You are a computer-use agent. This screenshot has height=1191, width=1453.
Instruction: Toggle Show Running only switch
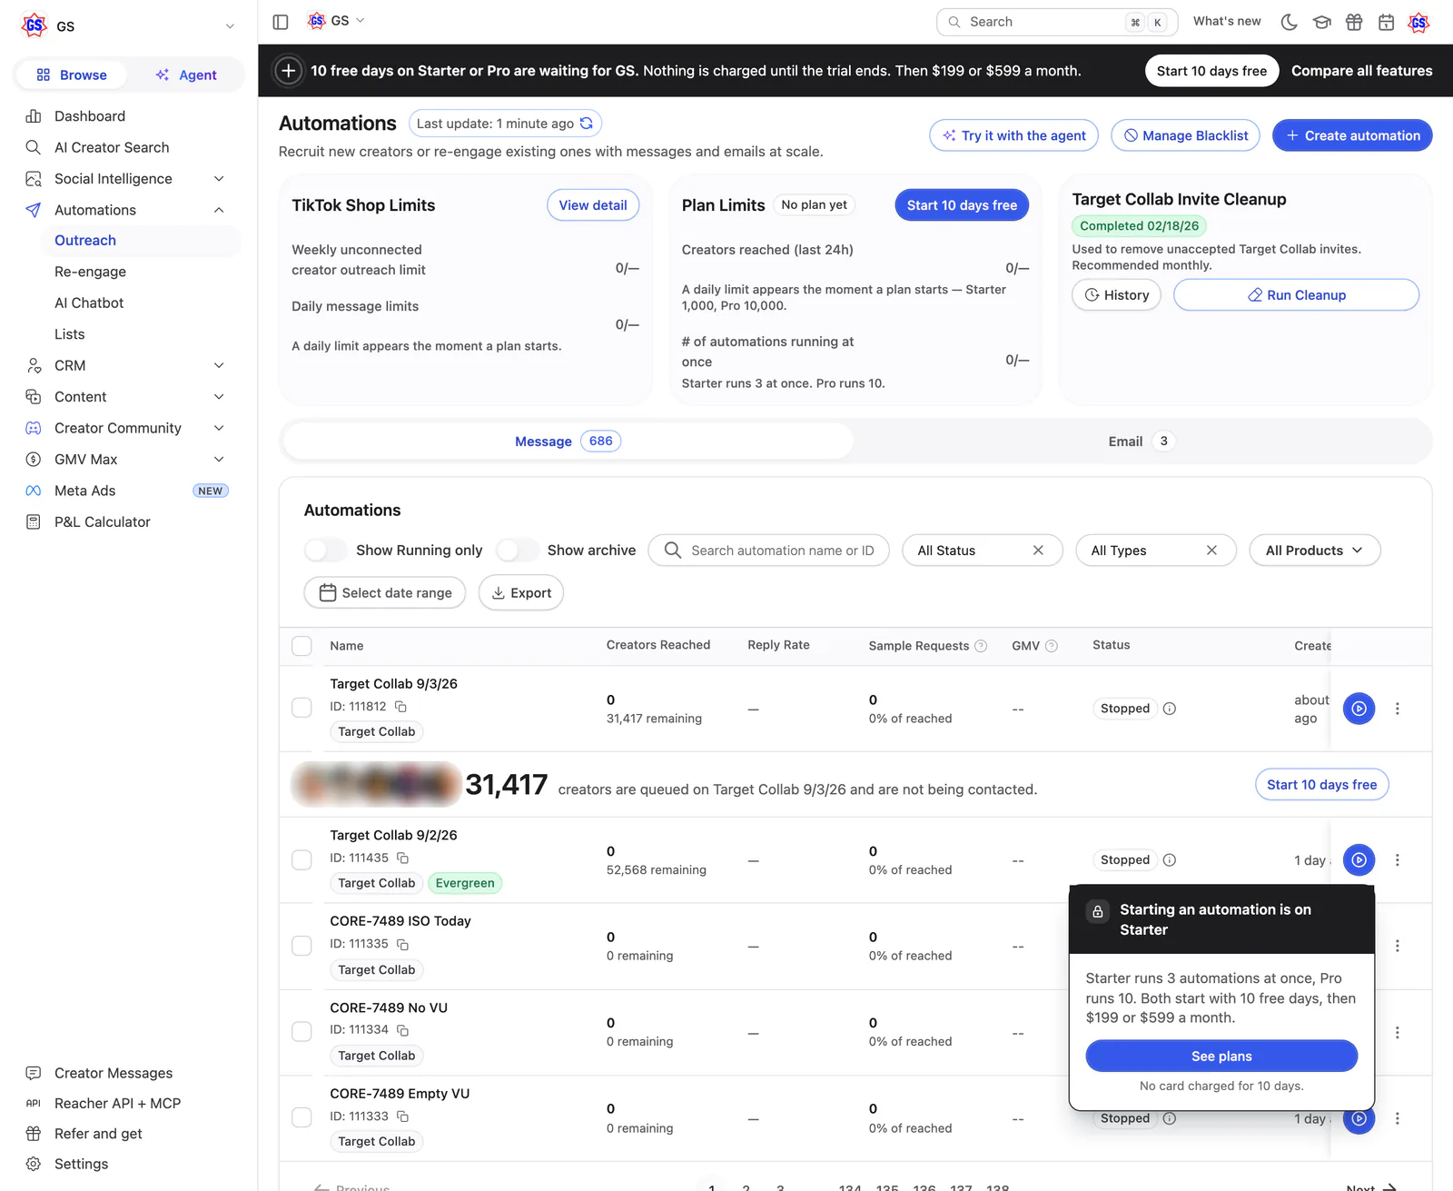tap(326, 551)
